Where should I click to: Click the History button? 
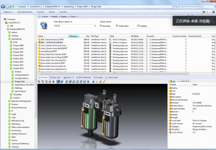pyautogui.click(x=51, y=12)
